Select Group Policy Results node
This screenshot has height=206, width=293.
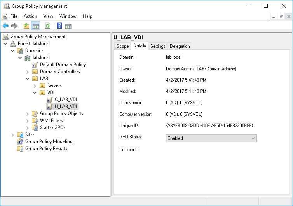[x=46, y=148]
